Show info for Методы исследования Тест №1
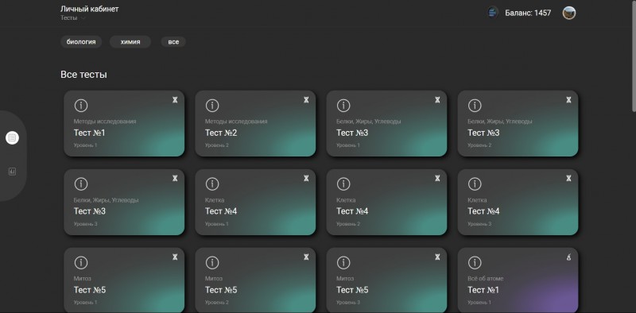The image size is (636, 313). tap(81, 106)
